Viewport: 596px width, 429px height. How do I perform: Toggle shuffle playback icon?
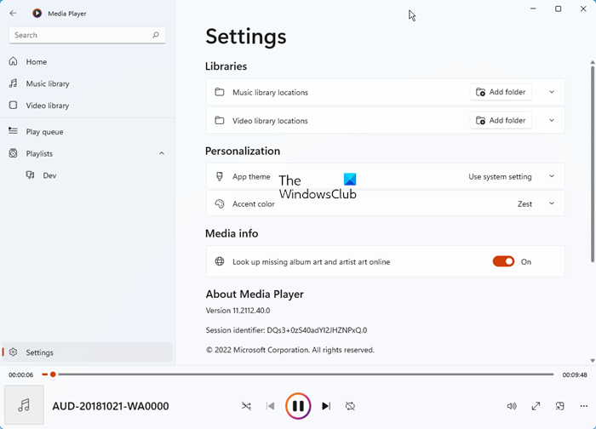pyautogui.click(x=246, y=407)
